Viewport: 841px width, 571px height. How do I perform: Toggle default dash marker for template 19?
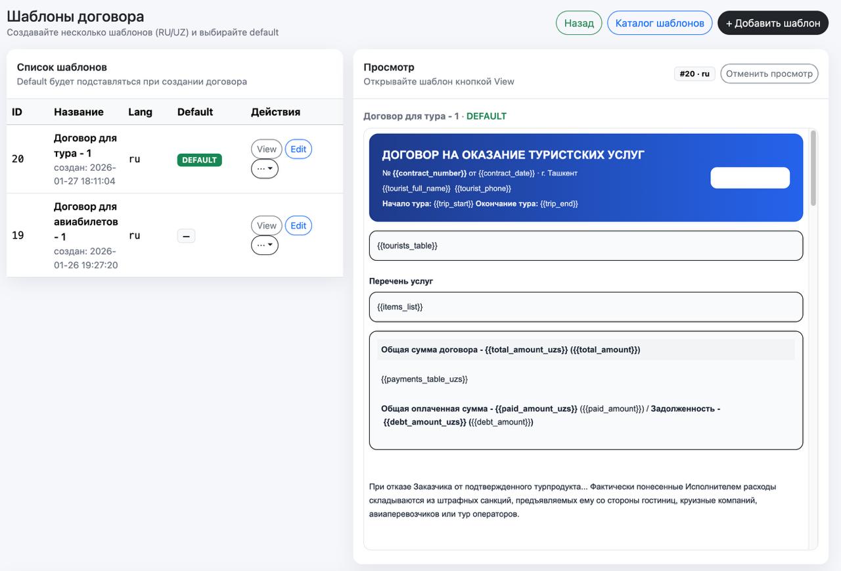pyautogui.click(x=186, y=236)
